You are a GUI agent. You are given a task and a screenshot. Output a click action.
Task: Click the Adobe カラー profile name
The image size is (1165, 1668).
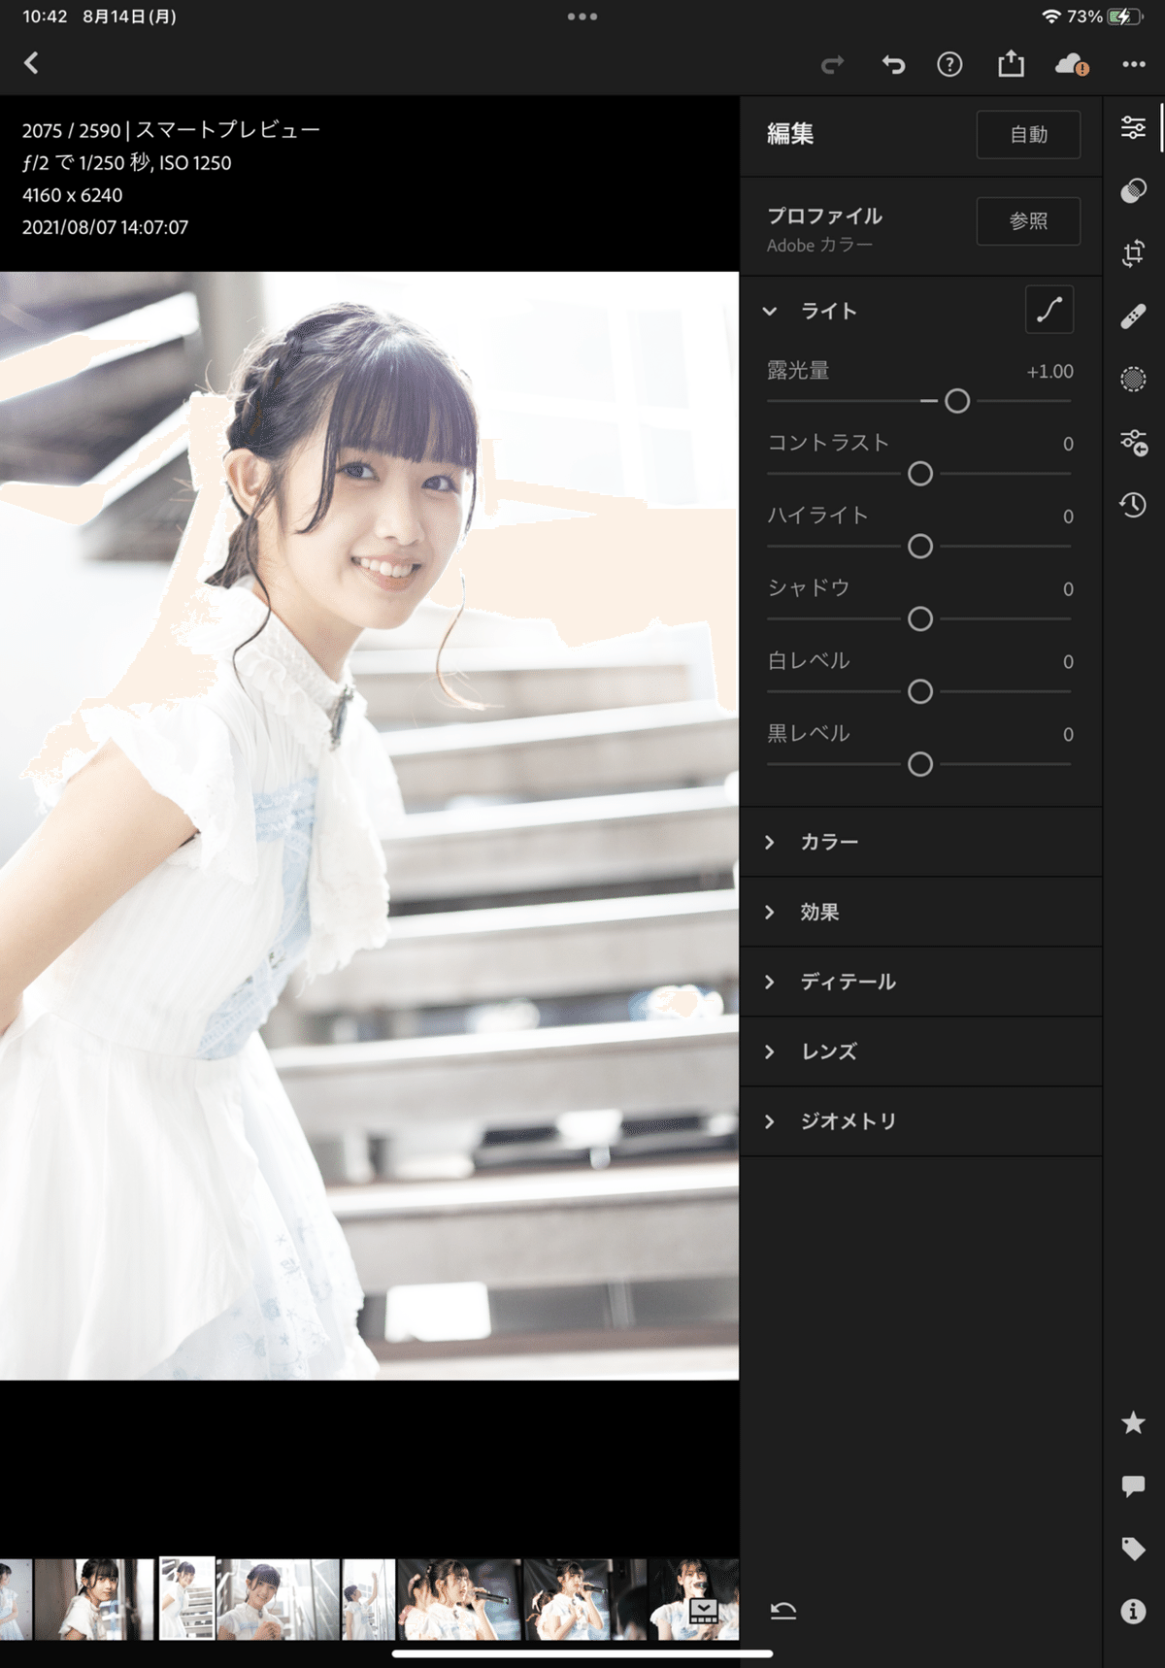pos(819,246)
